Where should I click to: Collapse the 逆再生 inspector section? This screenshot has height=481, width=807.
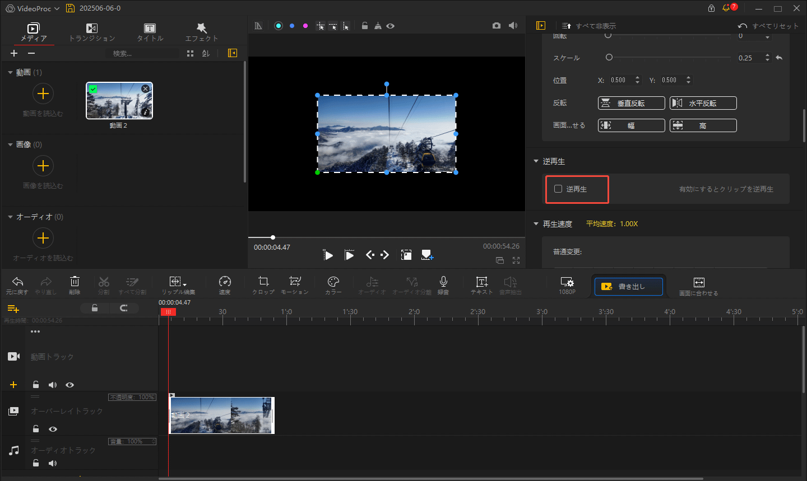pyautogui.click(x=536, y=161)
